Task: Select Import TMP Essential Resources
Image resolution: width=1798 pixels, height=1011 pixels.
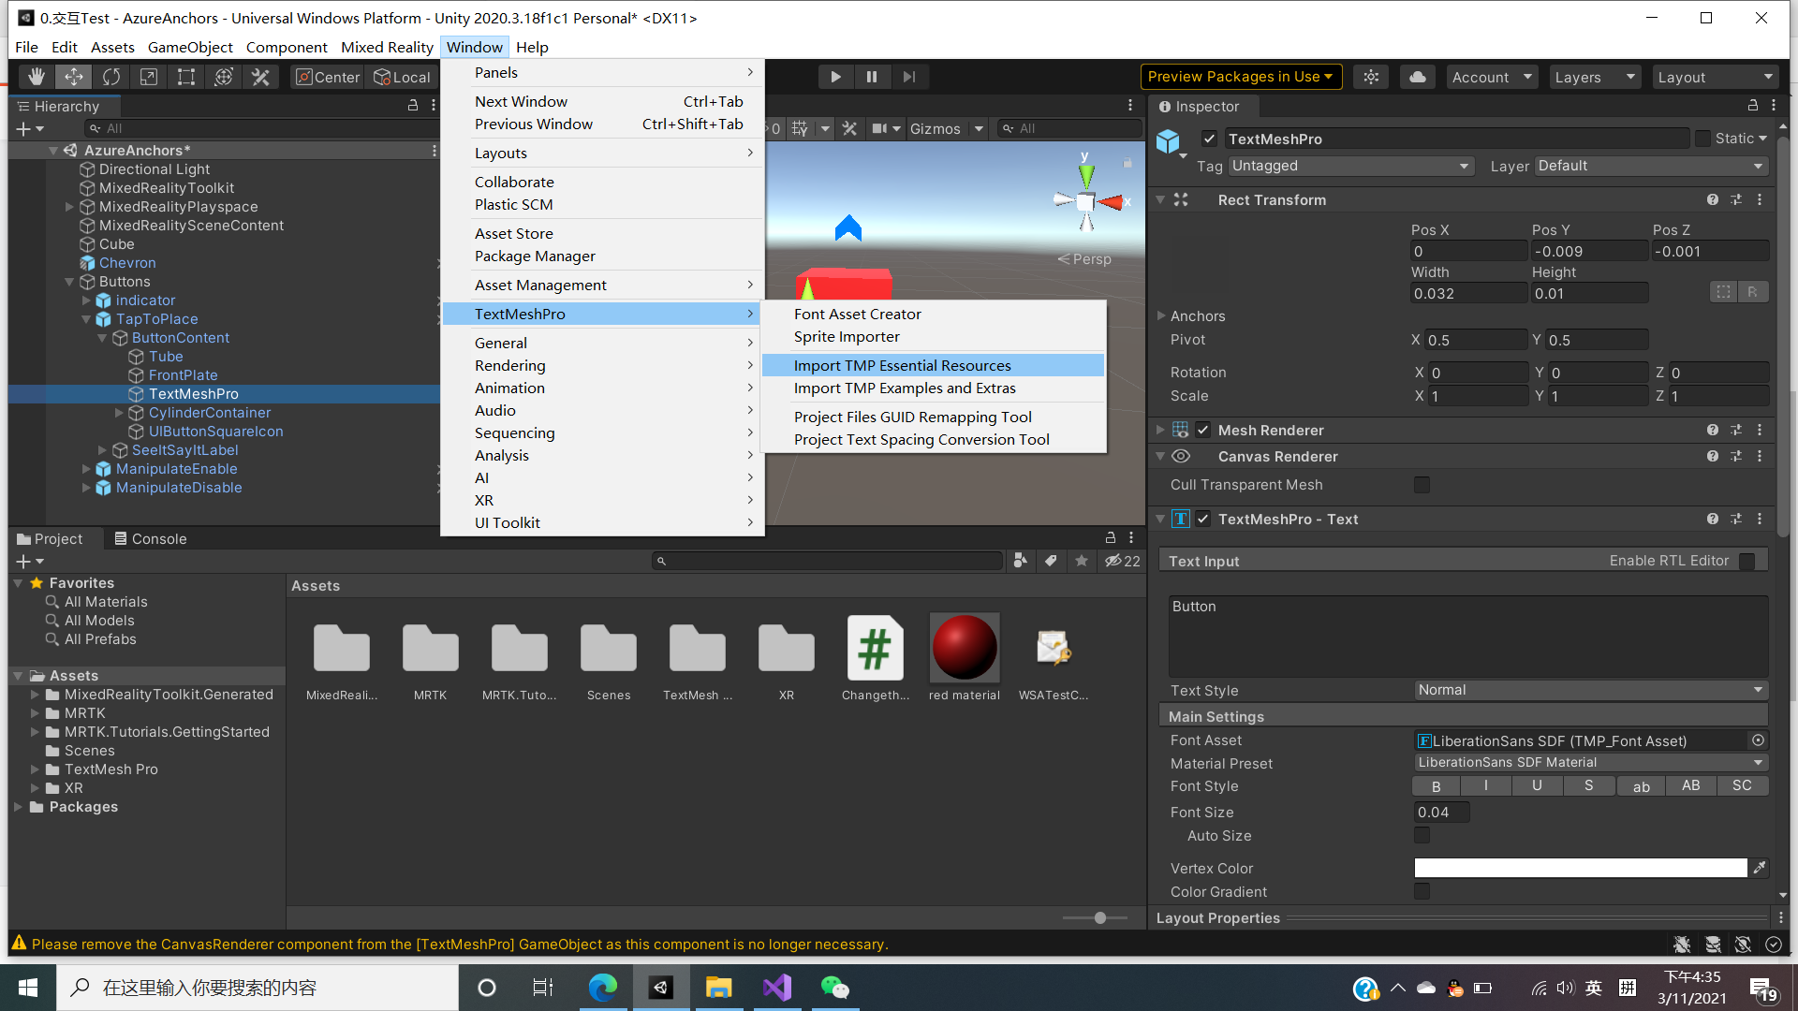Action: pos(902,365)
